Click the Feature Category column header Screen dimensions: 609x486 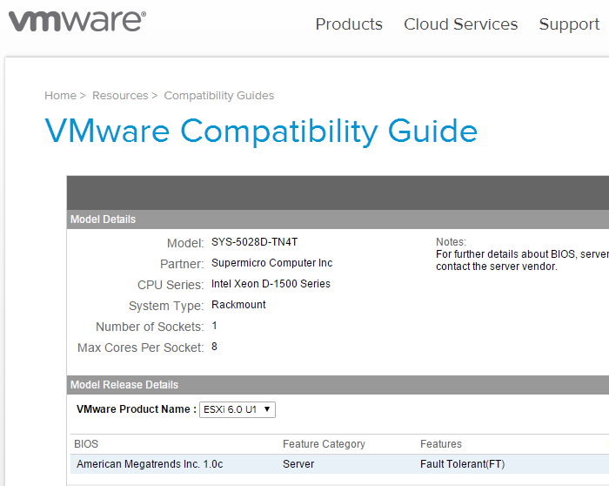coord(324,444)
